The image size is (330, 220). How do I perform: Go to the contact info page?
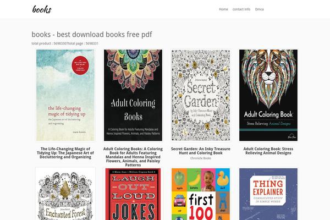tap(241, 9)
